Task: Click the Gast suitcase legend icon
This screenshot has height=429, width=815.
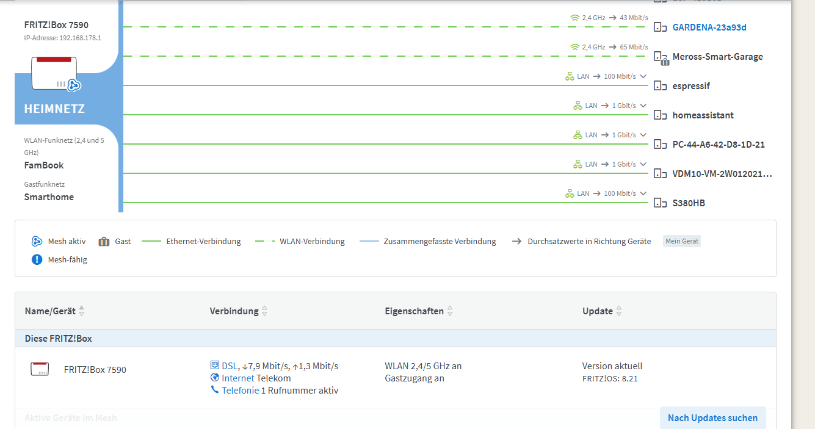Action: [x=104, y=241]
